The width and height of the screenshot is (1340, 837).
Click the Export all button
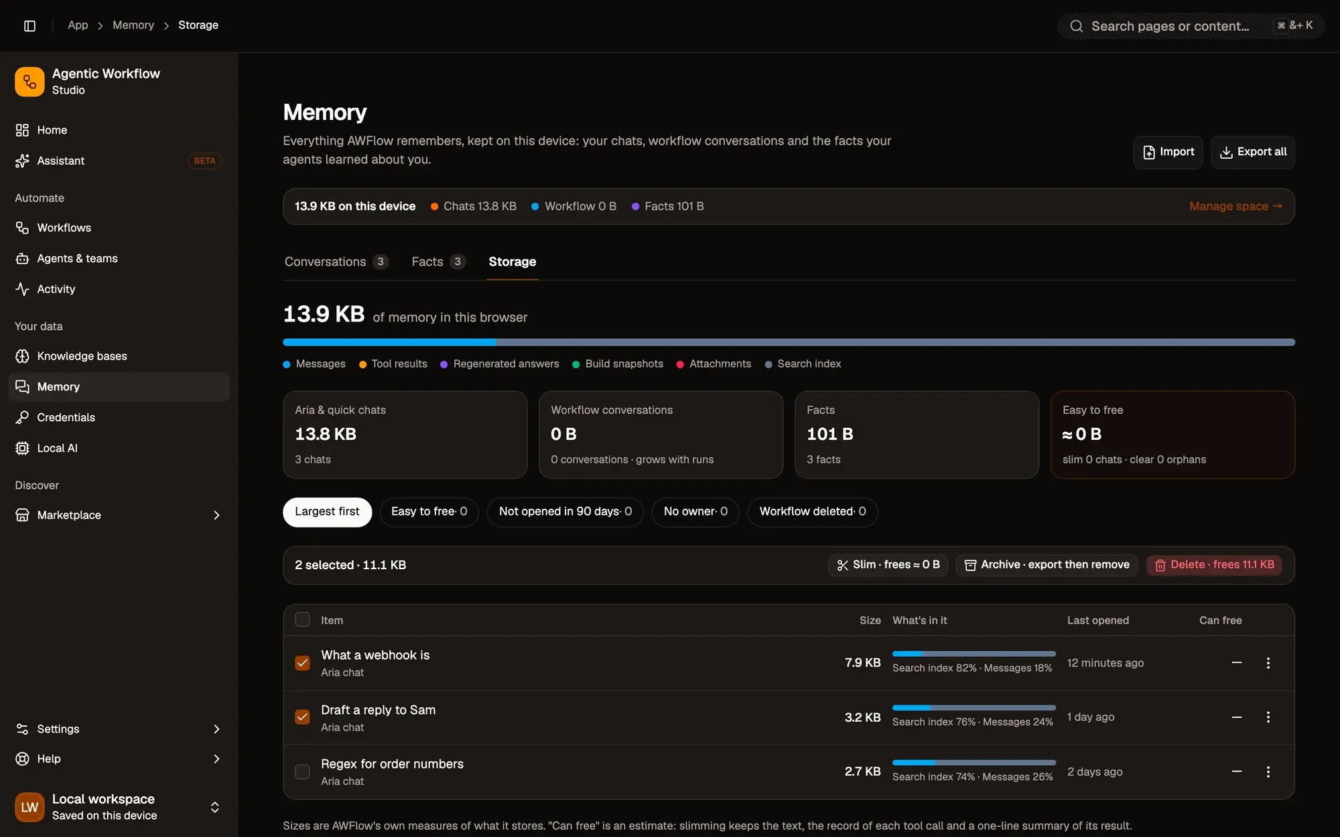coord(1252,152)
